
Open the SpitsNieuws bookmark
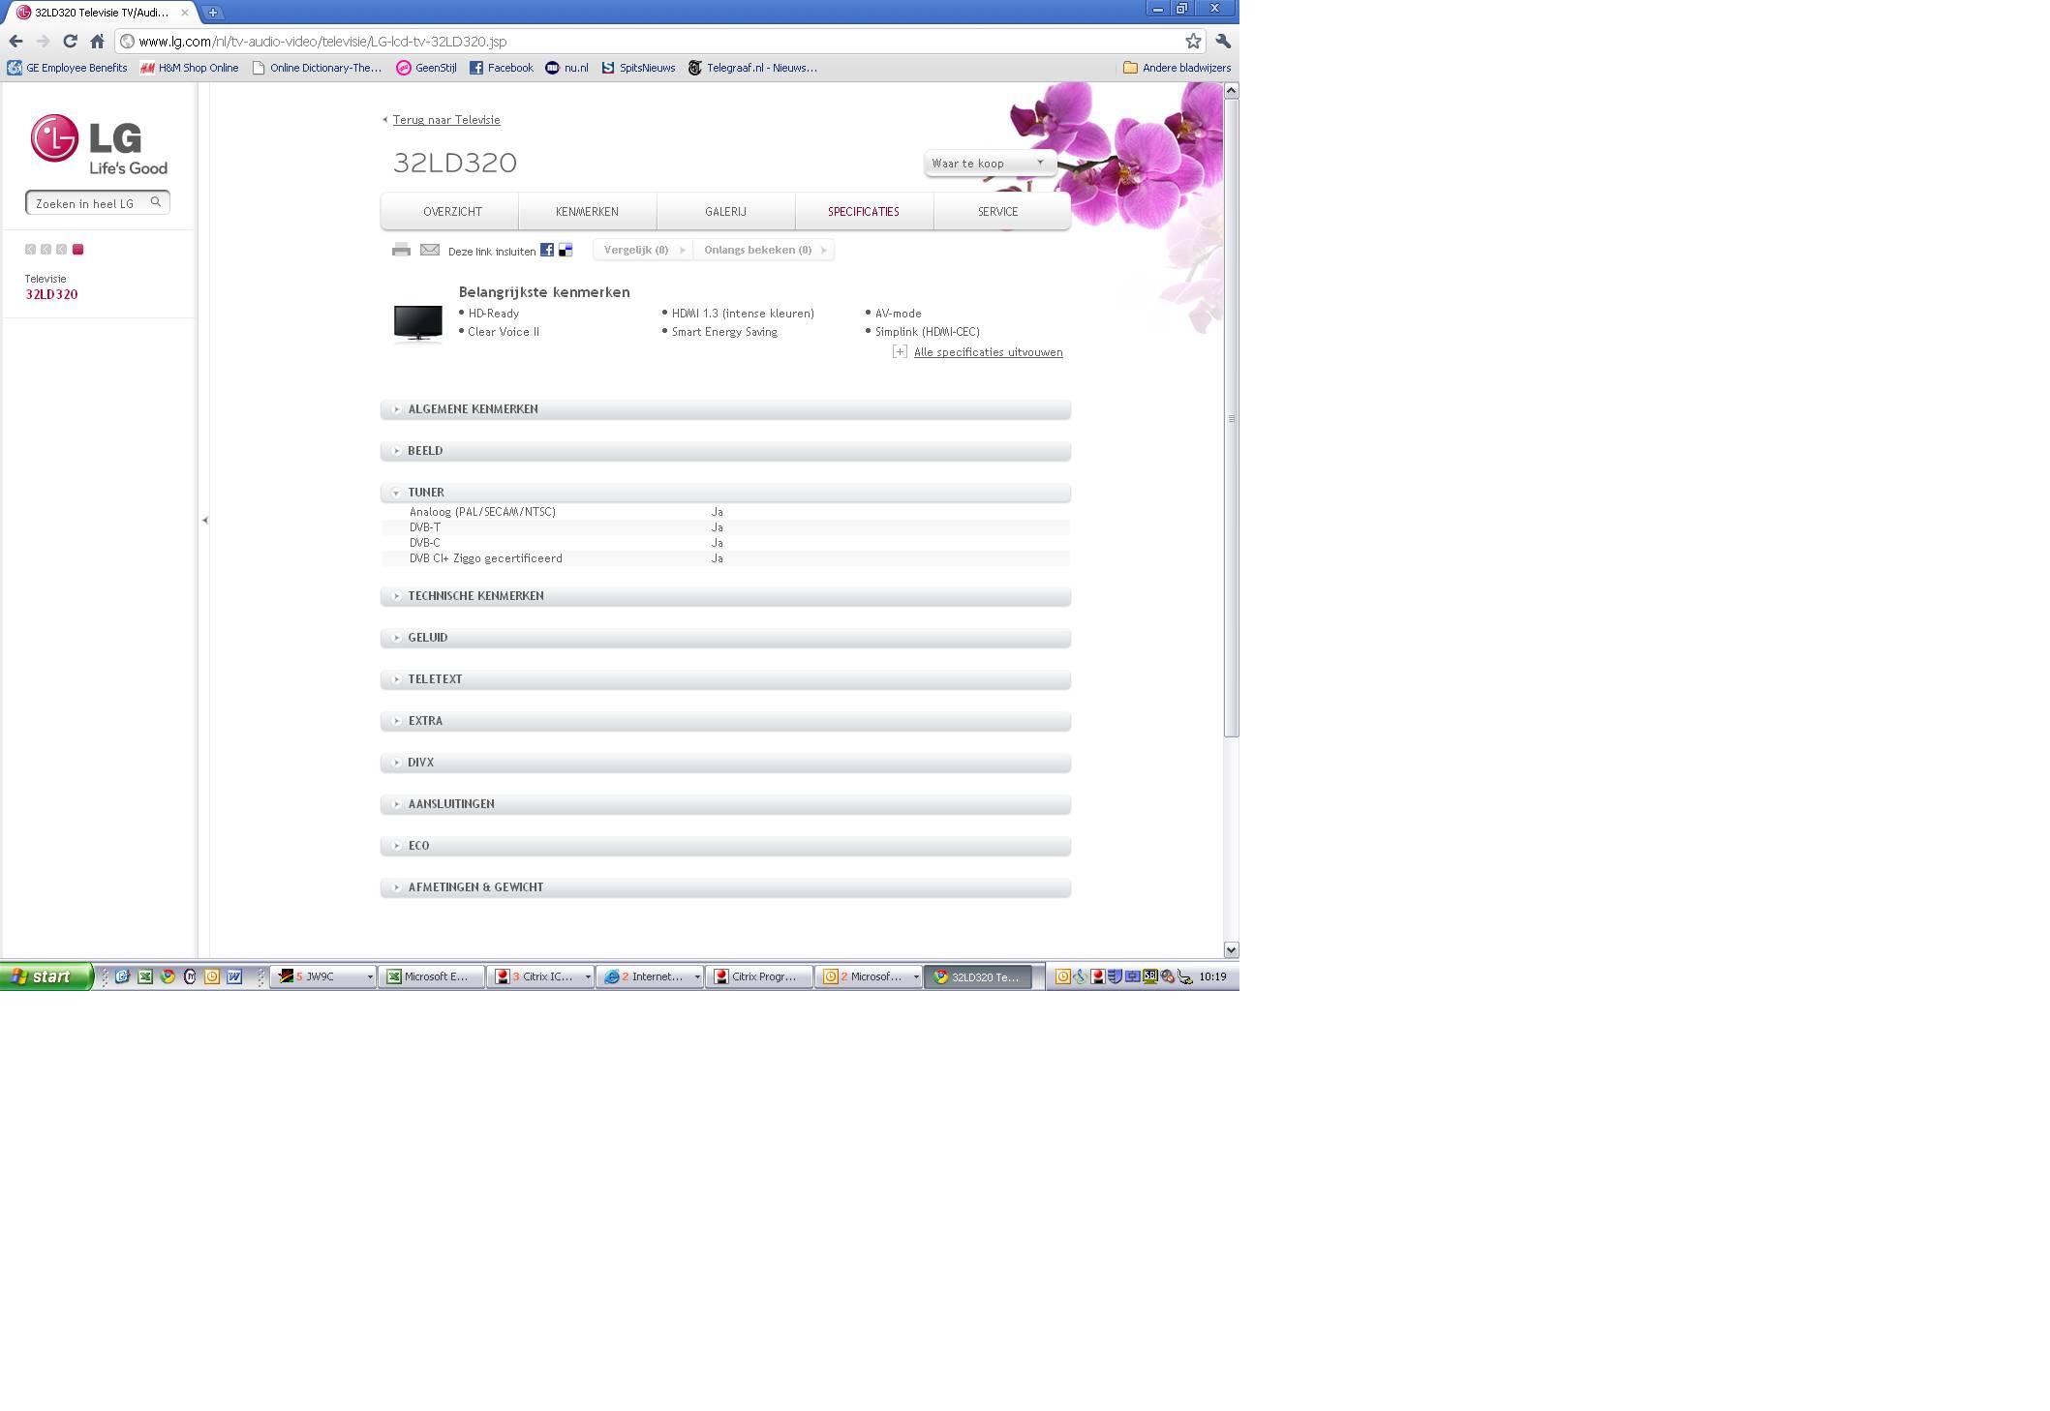(638, 68)
